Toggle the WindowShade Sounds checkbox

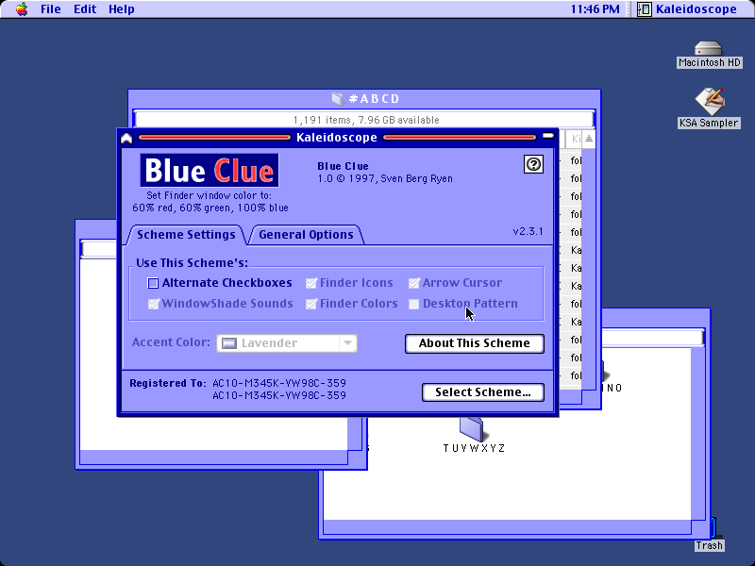[x=154, y=304]
